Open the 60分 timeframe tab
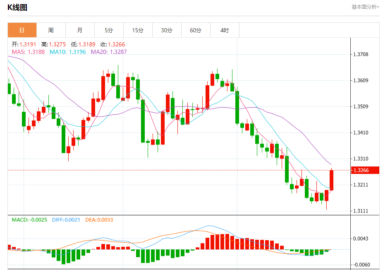 tap(196, 30)
